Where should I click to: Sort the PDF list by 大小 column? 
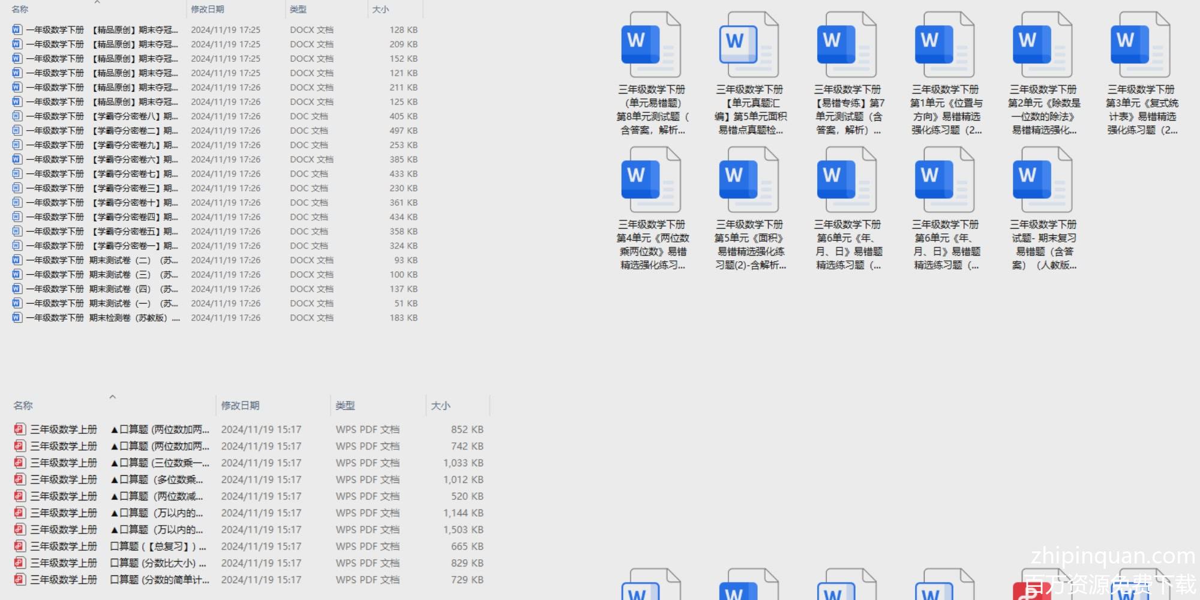(x=440, y=406)
